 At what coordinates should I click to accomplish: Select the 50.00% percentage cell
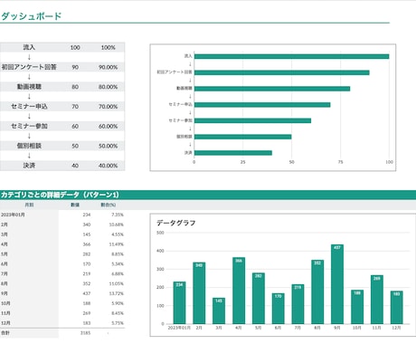108,146
